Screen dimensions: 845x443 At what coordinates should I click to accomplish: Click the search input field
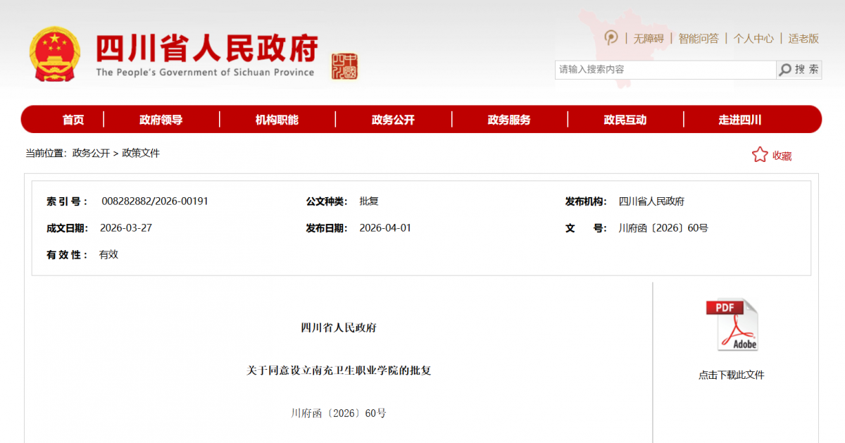pyautogui.click(x=665, y=70)
